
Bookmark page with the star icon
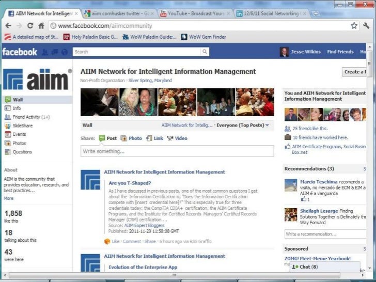pyautogui.click(x=354, y=25)
